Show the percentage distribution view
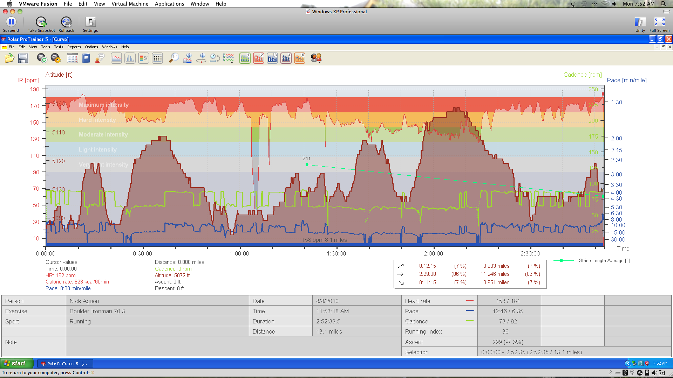Screen dimensions: 673x378 click(x=144, y=58)
